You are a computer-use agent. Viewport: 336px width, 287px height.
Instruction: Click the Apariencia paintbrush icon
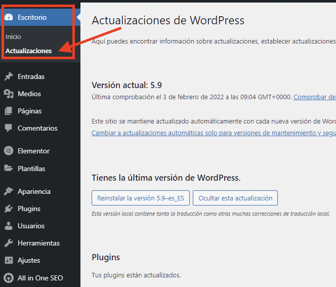point(9,191)
